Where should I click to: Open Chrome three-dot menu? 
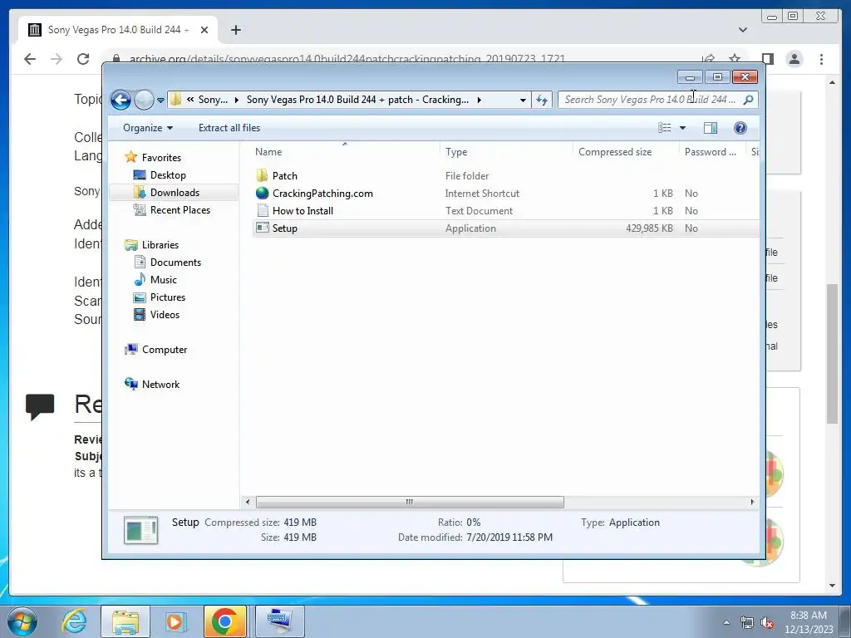[x=821, y=59]
